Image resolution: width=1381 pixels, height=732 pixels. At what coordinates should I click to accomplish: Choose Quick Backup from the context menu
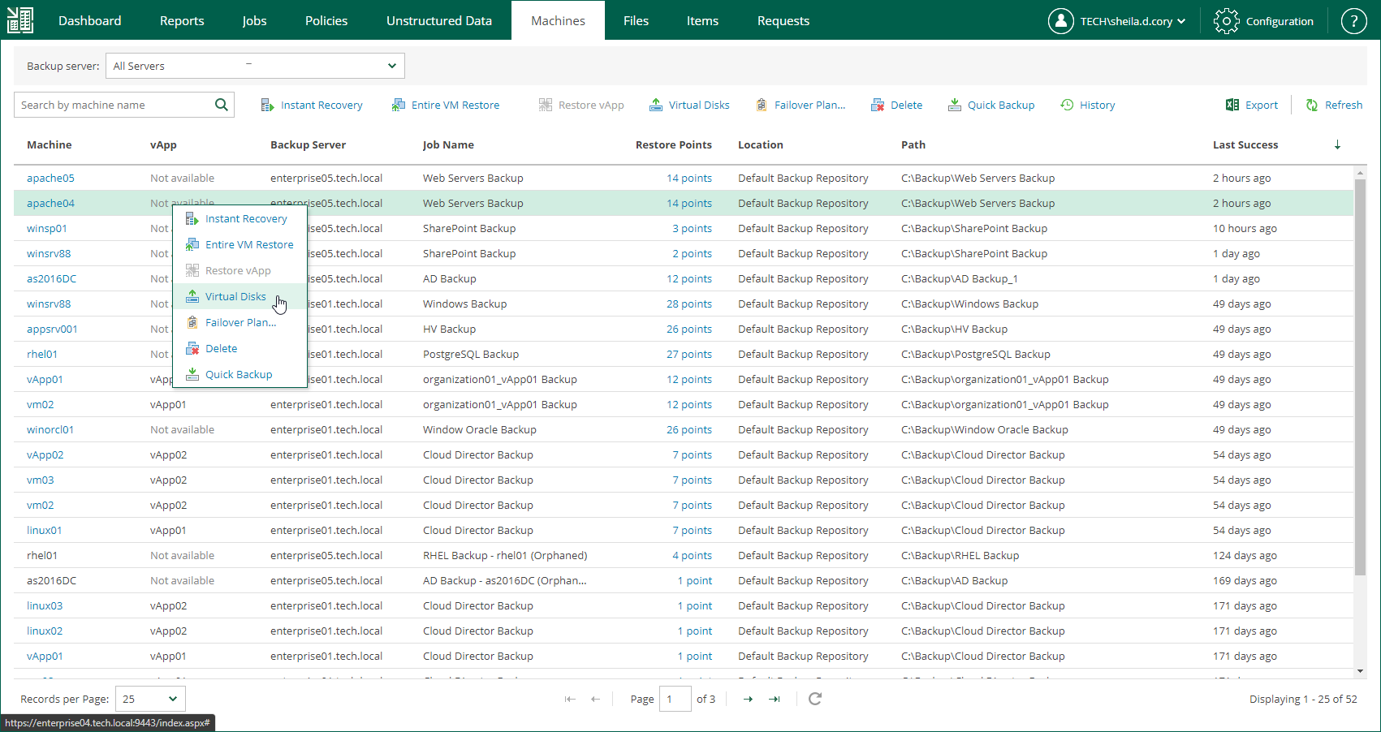[238, 375]
